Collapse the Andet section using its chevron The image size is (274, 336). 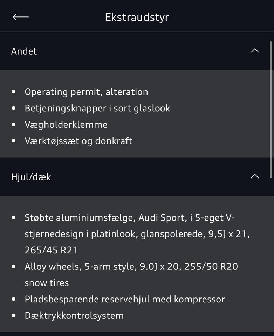[x=255, y=50]
